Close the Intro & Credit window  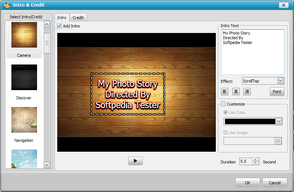point(283,5)
